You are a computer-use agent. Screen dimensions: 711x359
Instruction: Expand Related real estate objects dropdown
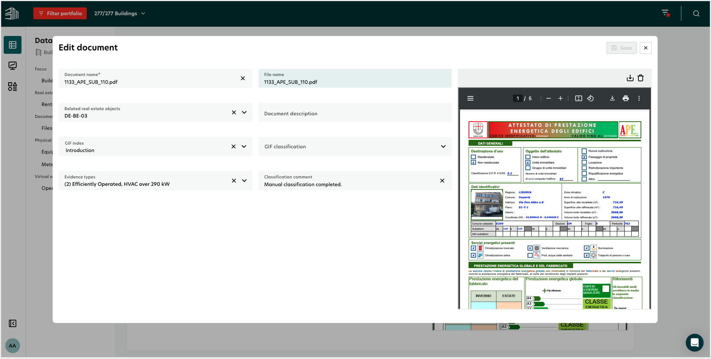(x=244, y=112)
